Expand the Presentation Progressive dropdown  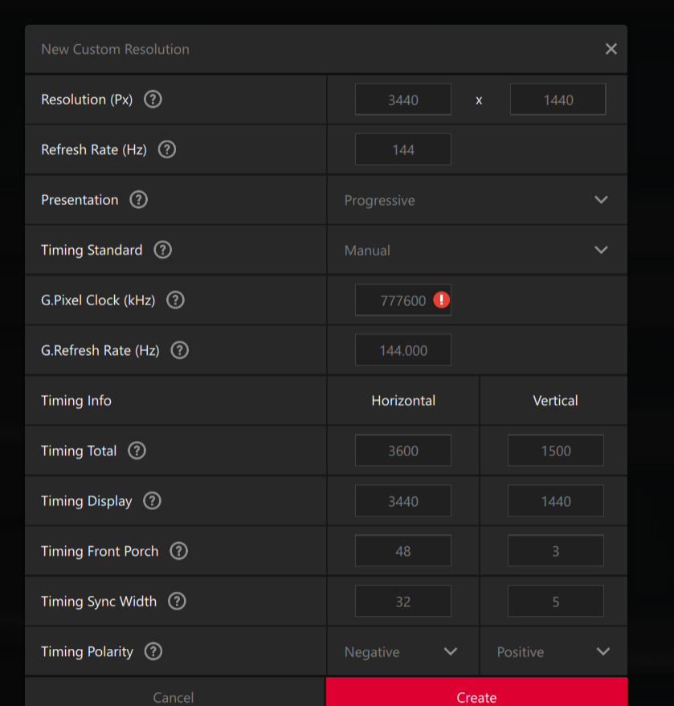pyautogui.click(x=476, y=200)
